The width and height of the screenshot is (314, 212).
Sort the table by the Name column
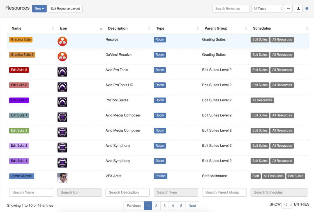pos(17,28)
